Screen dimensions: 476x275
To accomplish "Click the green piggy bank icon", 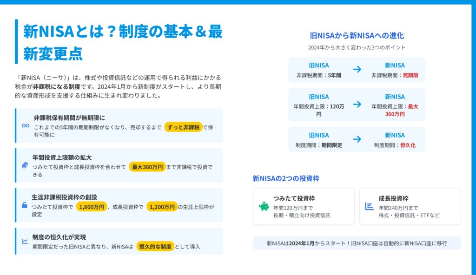I will 264,206.
